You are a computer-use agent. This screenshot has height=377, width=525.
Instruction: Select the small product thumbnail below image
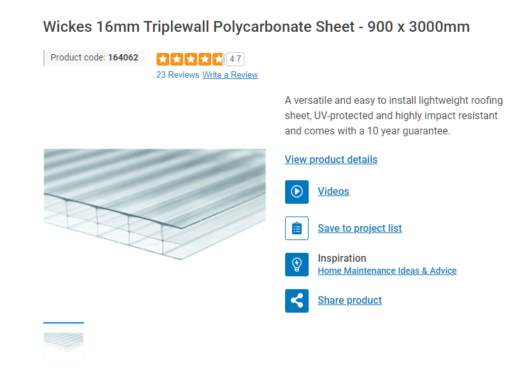(x=64, y=346)
